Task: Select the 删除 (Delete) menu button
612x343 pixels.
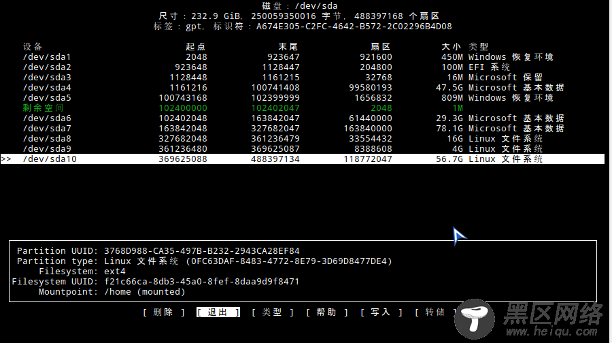Action: click(x=163, y=312)
